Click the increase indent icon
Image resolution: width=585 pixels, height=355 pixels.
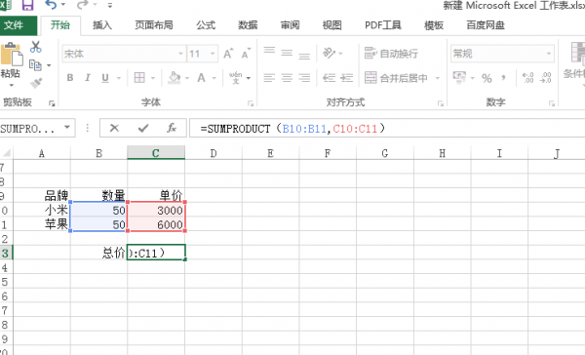point(346,78)
